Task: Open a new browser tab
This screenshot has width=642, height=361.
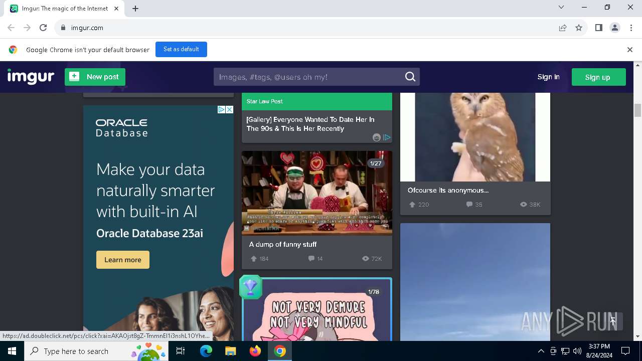Action: (135, 9)
